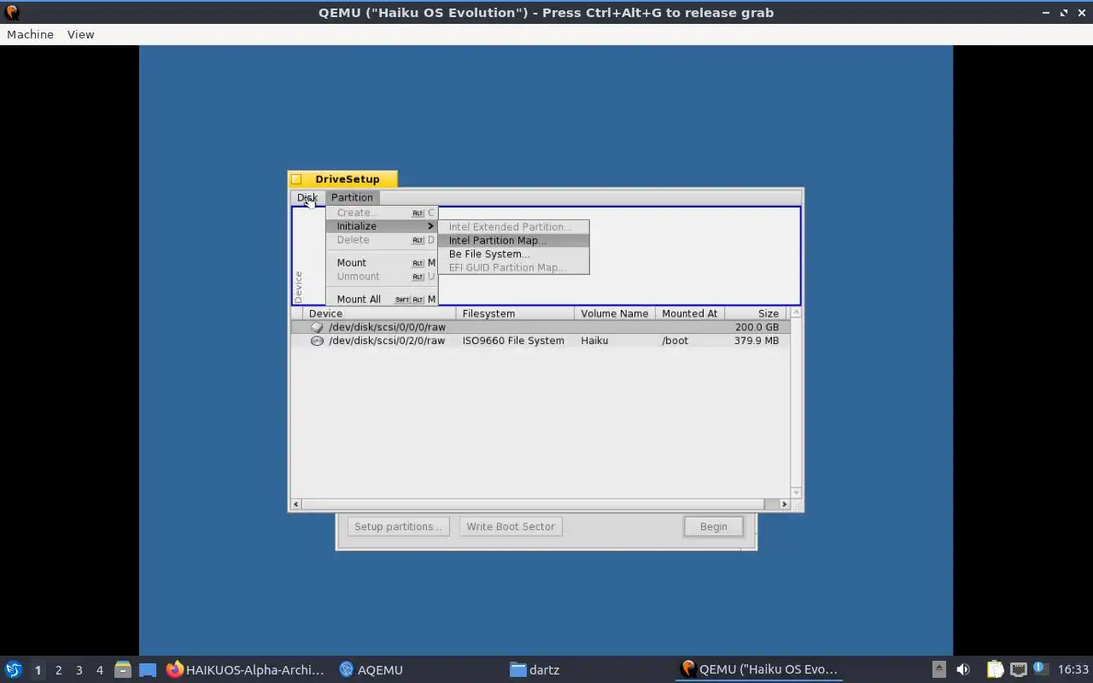1093x683 pixels.
Task: Click the 16:33 clock
Action: click(x=1073, y=670)
